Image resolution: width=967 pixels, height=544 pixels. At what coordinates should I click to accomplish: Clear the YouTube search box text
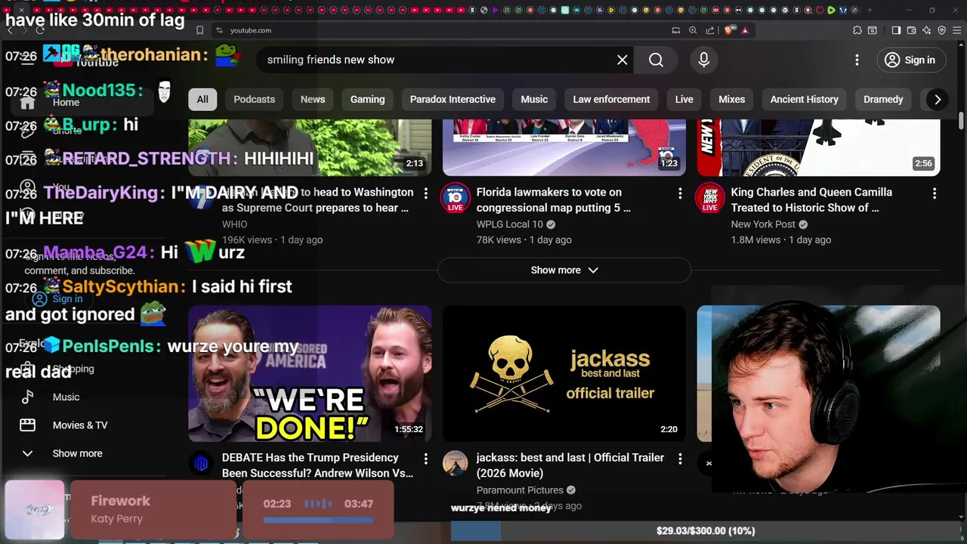point(622,60)
